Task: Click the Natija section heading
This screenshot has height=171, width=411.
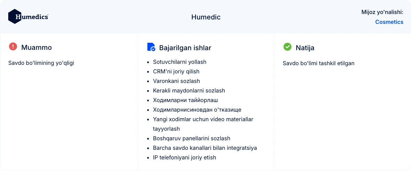Action: [305, 48]
